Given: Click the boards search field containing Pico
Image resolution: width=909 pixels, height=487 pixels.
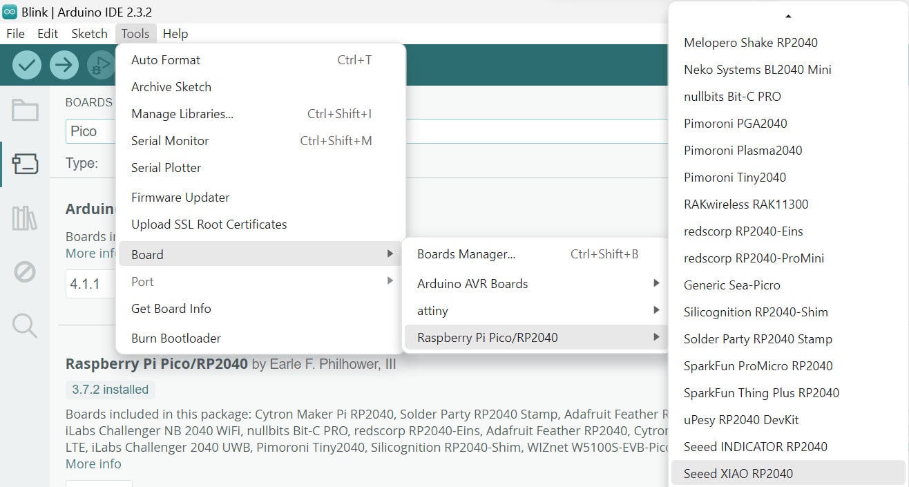Looking at the screenshot, I should pos(90,131).
